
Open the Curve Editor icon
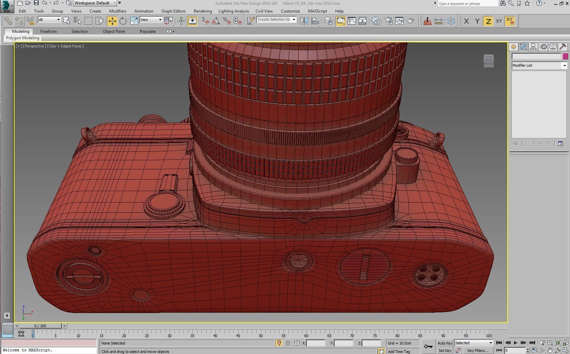351,21
